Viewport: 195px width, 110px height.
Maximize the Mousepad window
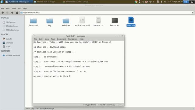[x=119, y=36]
